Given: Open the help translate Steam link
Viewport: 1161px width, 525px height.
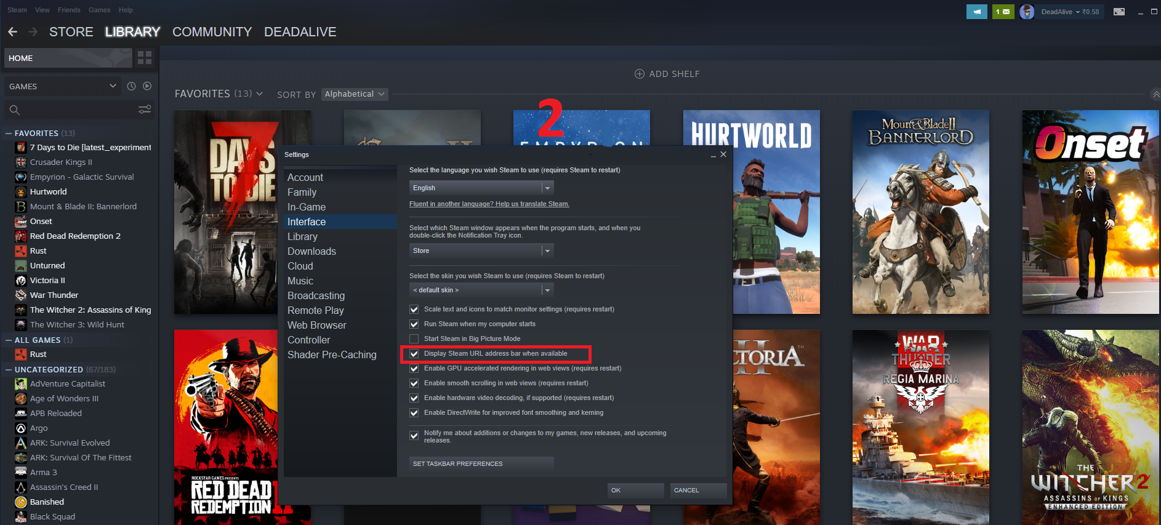Looking at the screenshot, I should pyautogui.click(x=489, y=204).
